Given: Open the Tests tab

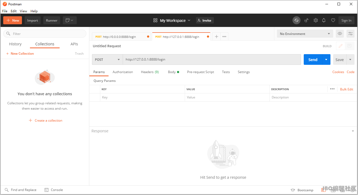Looking at the screenshot, I should tap(226, 72).
